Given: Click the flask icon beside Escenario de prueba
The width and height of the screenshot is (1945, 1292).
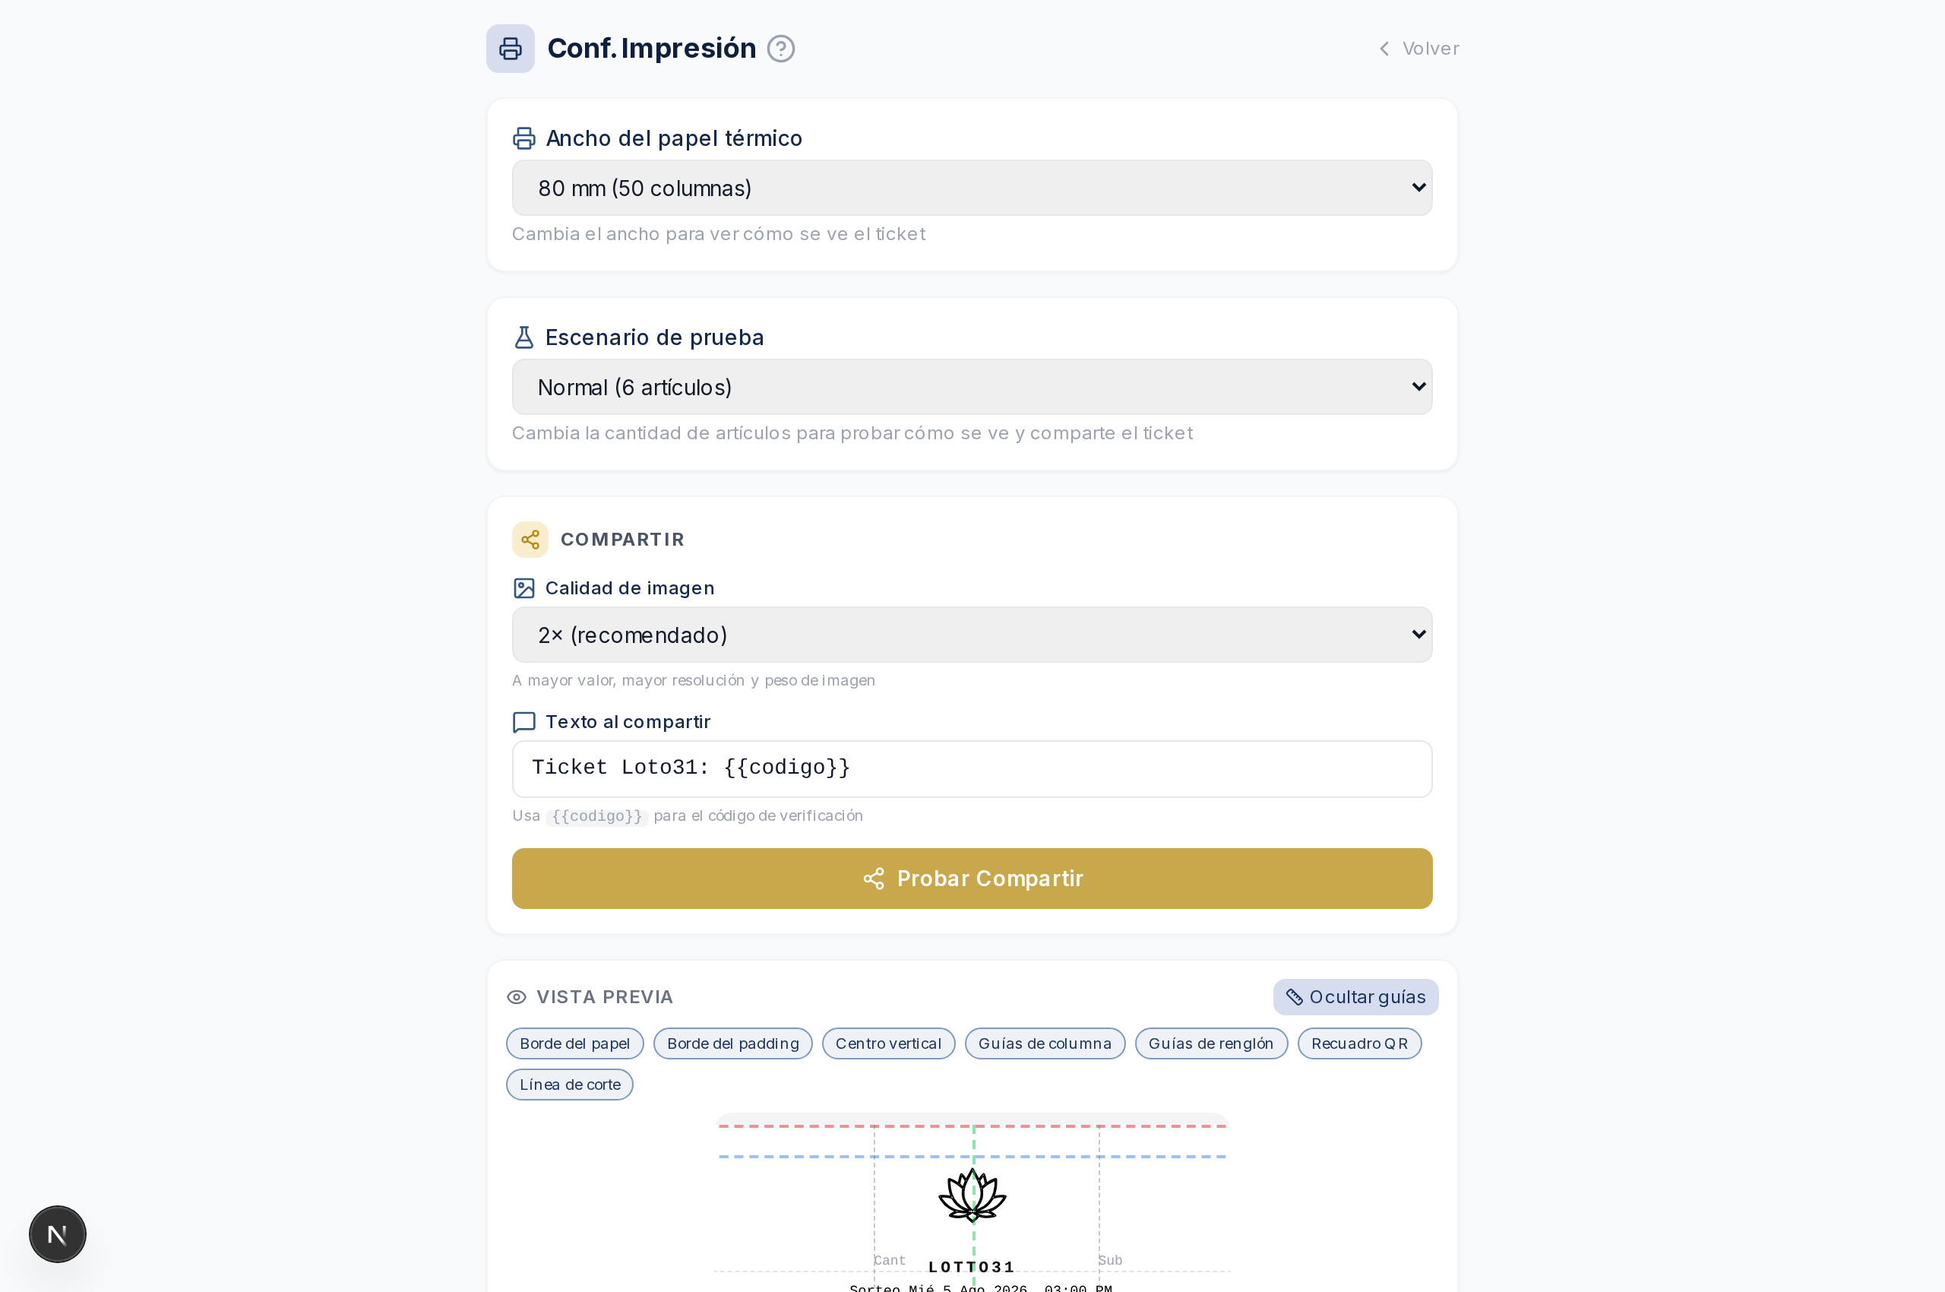Looking at the screenshot, I should (524, 338).
